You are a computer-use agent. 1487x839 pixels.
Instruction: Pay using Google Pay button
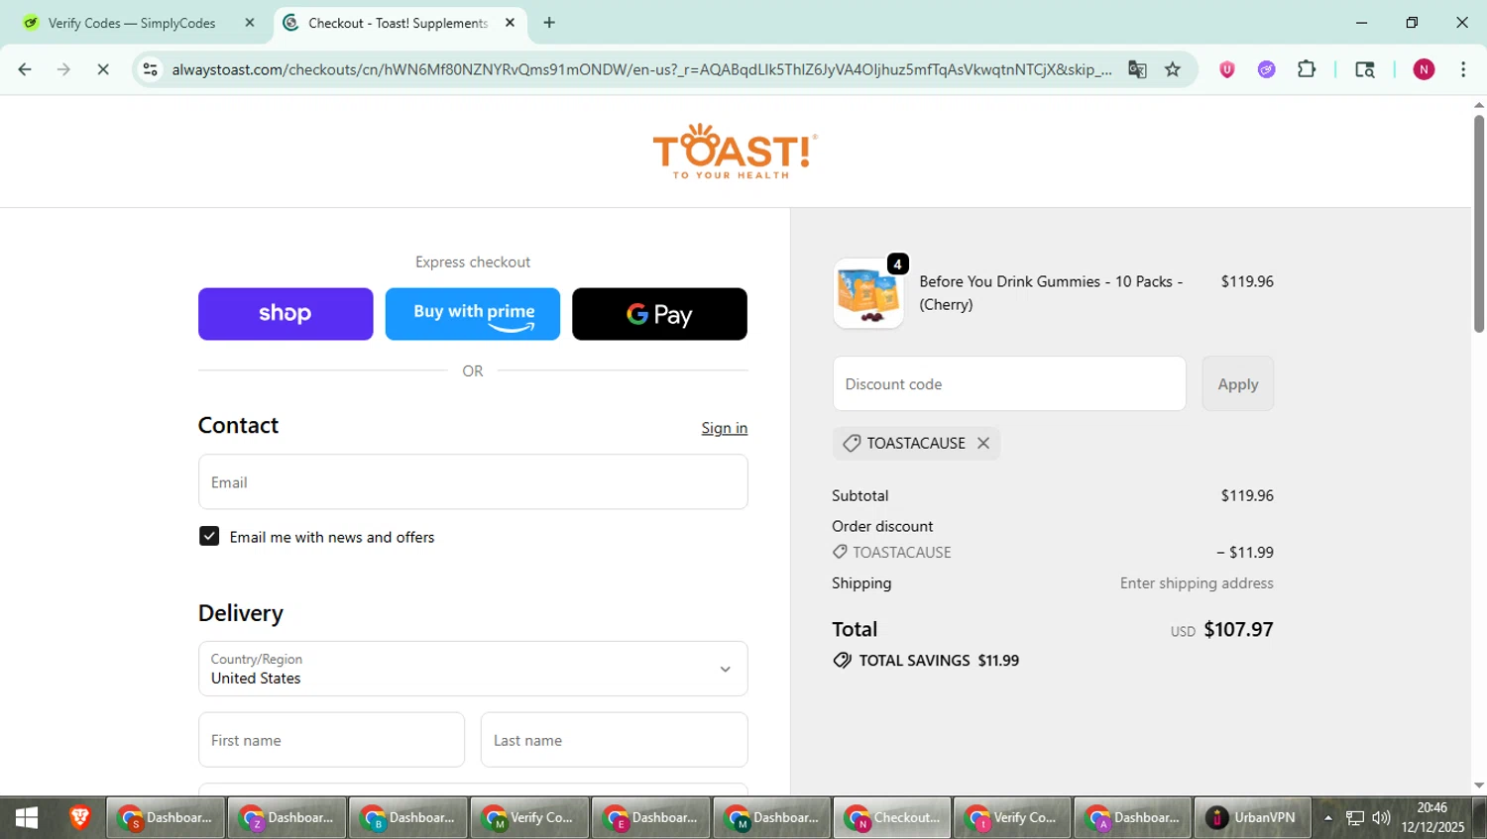pyautogui.click(x=659, y=314)
